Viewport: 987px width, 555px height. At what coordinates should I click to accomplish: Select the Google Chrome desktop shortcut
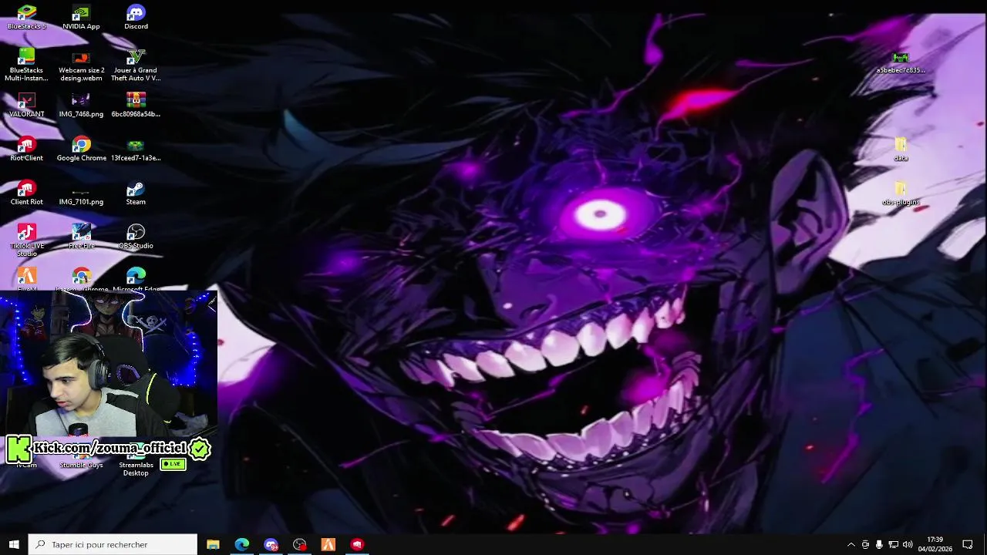81,149
